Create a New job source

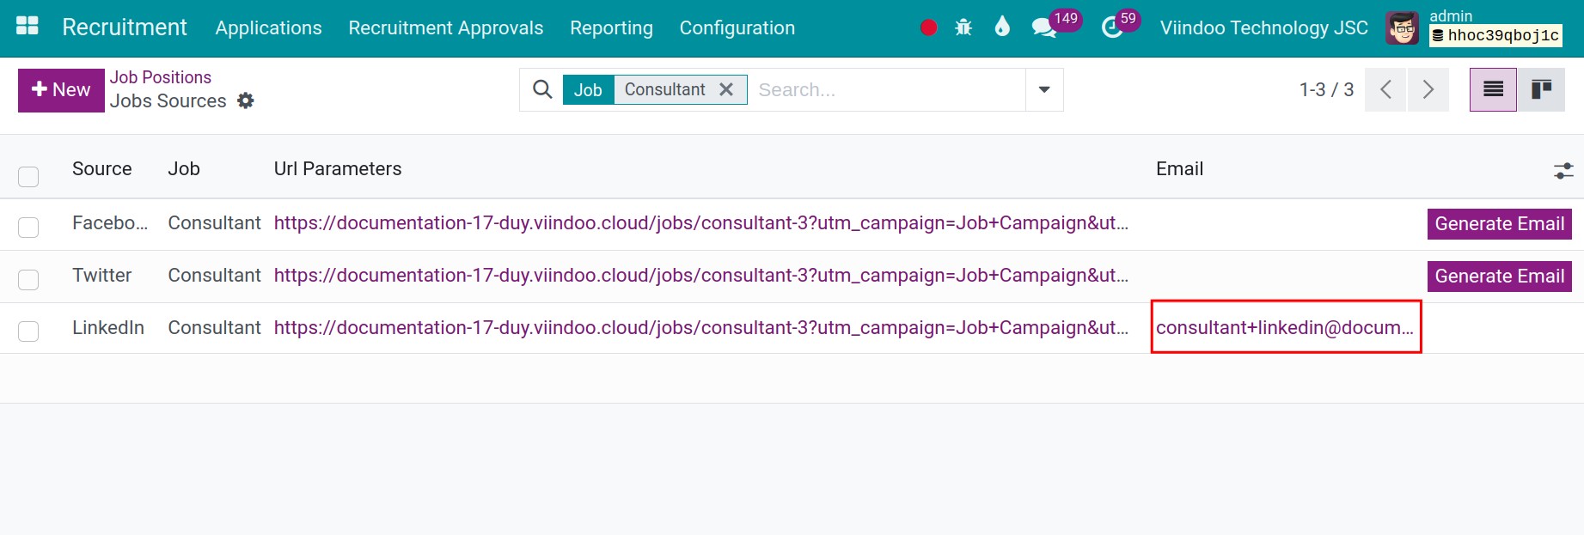[x=61, y=90]
